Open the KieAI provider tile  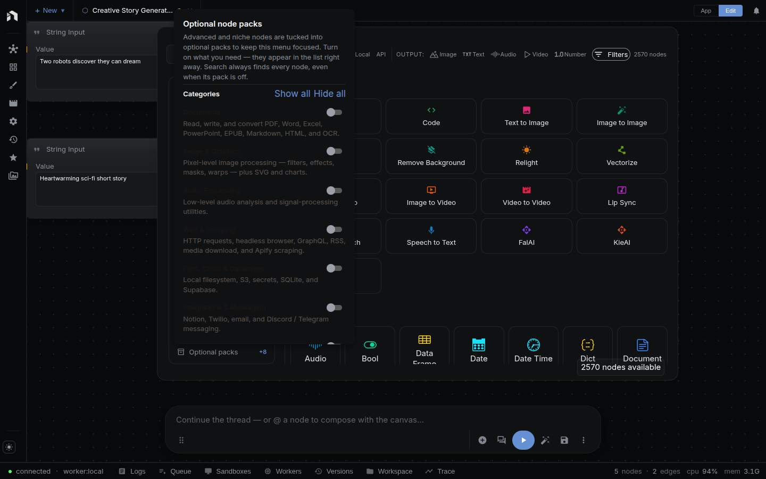pyautogui.click(x=622, y=236)
